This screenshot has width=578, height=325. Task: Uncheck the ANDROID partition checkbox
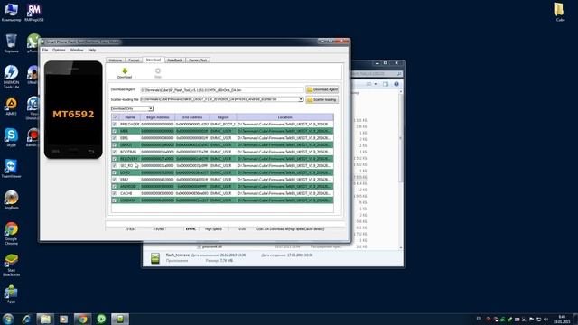[x=115, y=187]
